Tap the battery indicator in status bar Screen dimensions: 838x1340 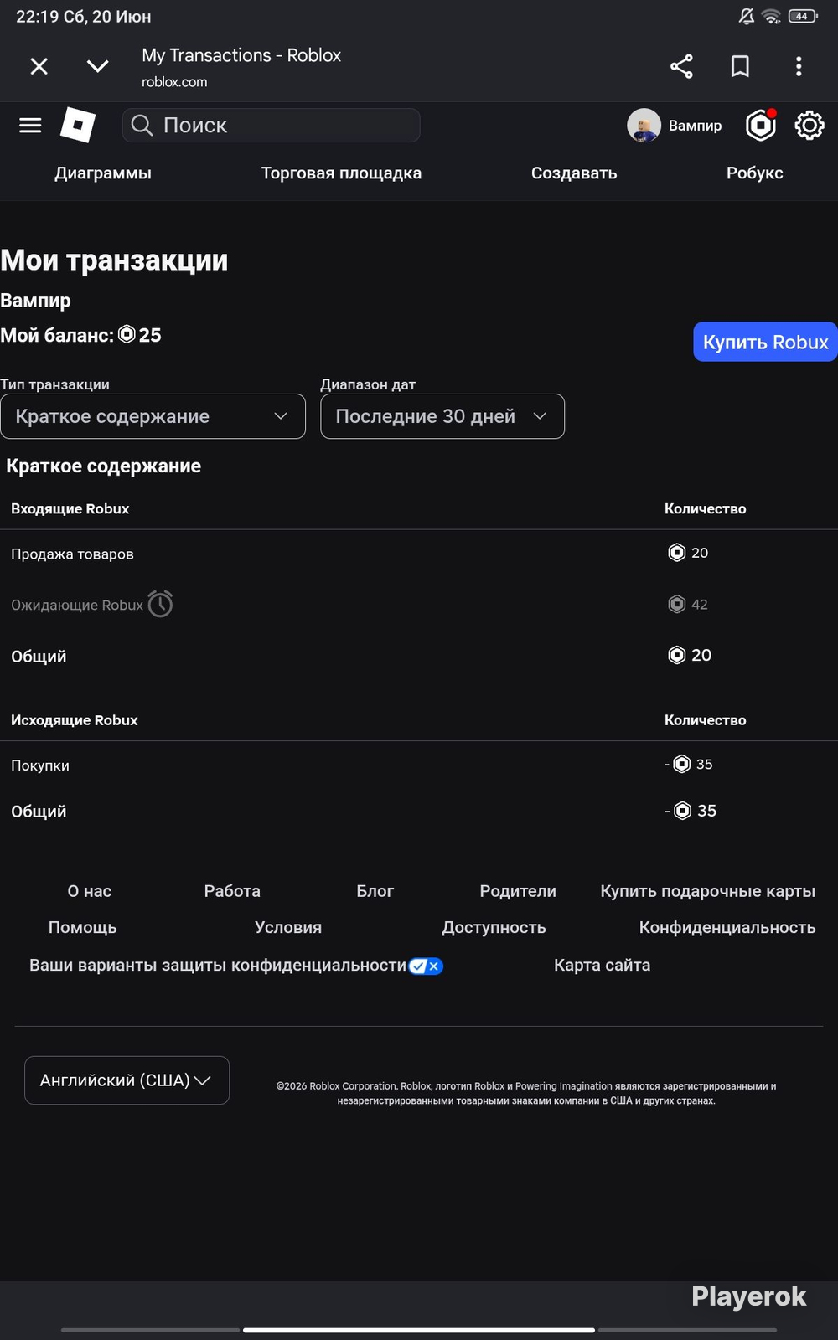802,16
